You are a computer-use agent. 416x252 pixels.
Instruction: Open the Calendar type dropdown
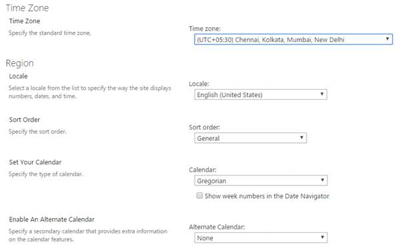[261, 181]
